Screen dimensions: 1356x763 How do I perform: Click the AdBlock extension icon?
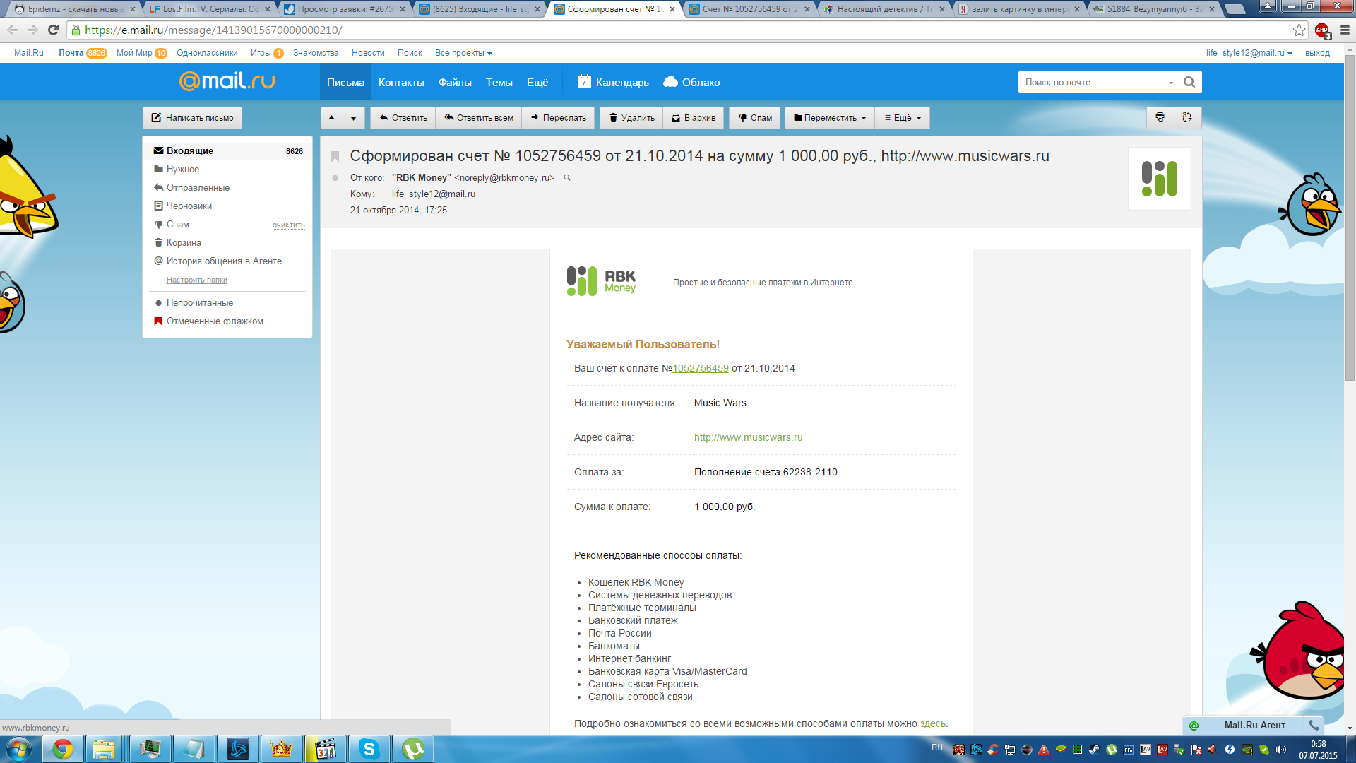tap(1321, 30)
